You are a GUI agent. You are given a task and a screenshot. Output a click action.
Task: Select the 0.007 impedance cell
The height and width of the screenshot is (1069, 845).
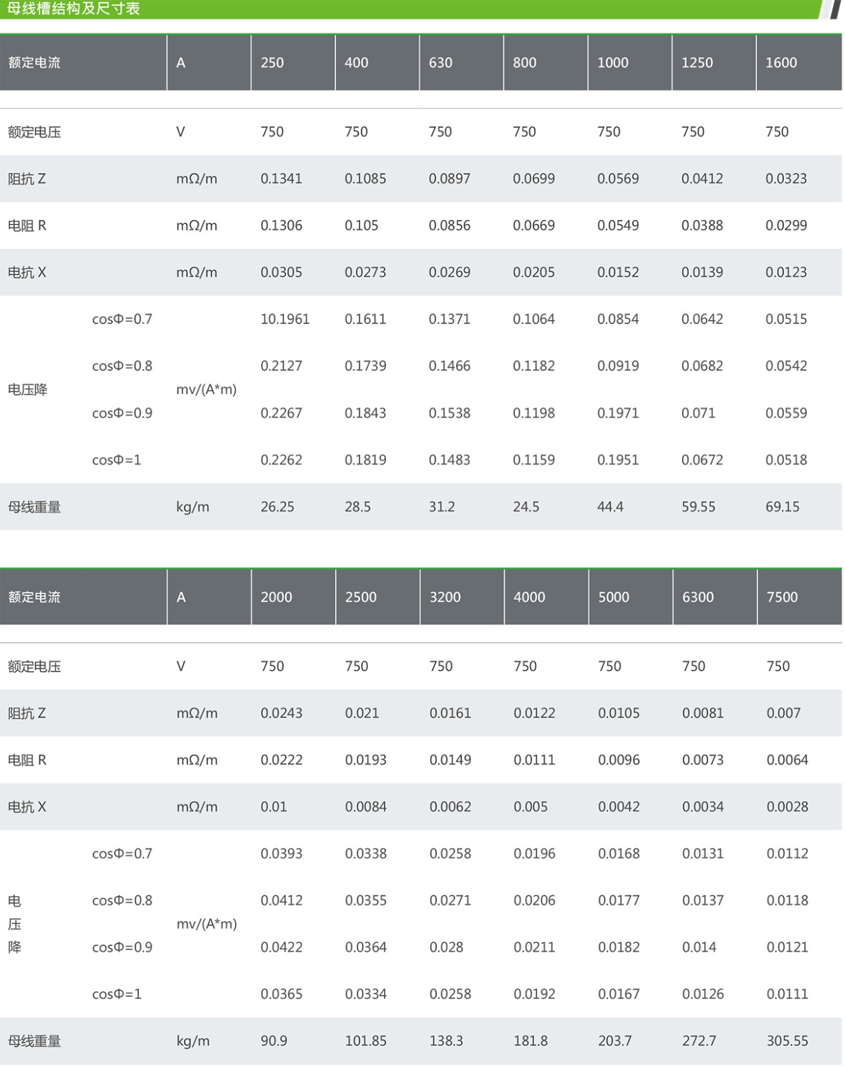click(x=783, y=714)
